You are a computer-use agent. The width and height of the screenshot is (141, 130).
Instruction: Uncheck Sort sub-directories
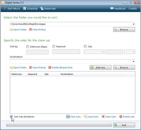coord(11,117)
